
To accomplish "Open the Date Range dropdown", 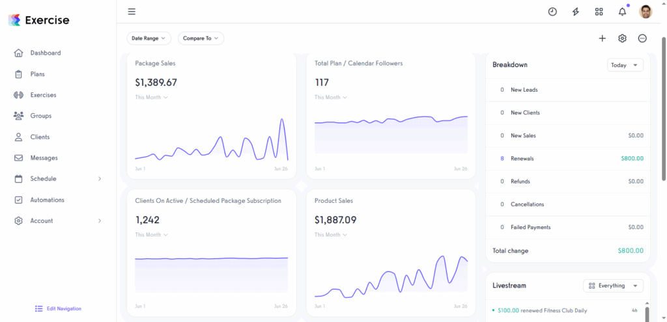I will click(x=149, y=38).
